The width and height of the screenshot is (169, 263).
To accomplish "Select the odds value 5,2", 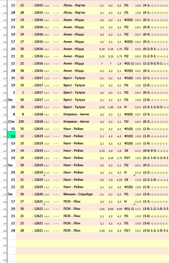I will 102,158.
